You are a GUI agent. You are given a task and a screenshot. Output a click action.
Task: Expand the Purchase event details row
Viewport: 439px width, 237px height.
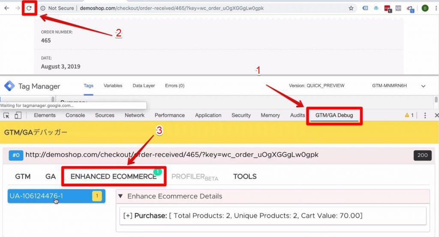pos(127,216)
